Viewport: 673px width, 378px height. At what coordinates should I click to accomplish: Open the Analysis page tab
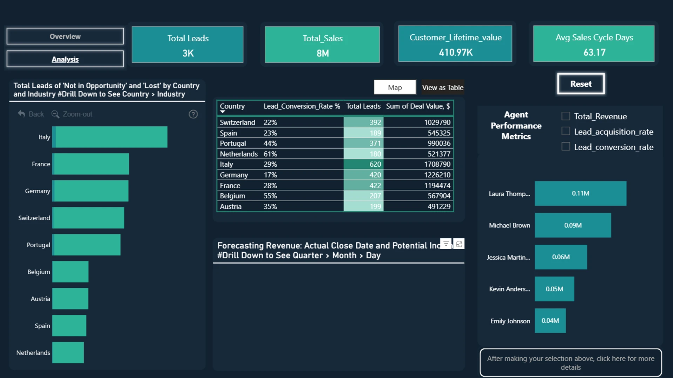(65, 59)
